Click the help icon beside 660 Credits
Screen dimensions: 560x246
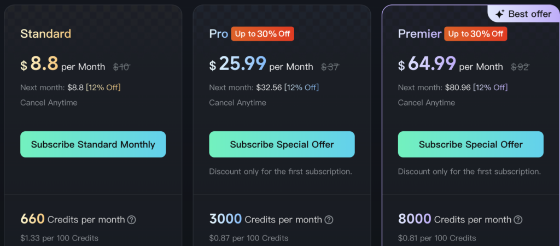pyautogui.click(x=132, y=220)
